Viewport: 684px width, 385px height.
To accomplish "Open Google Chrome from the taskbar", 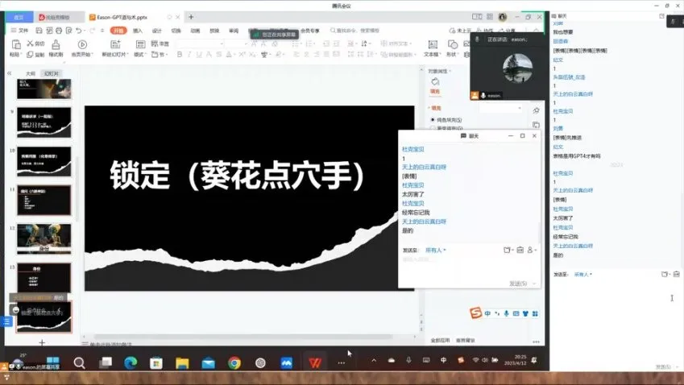I will (x=234, y=362).
